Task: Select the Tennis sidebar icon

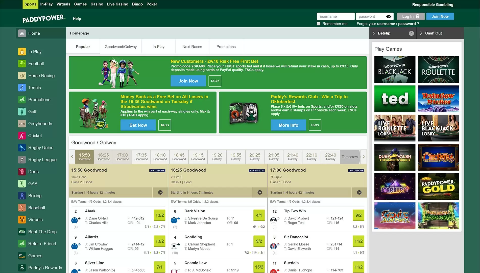Action: tap(22, 88)
